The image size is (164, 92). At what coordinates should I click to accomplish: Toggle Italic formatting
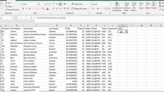coord(26,8)
